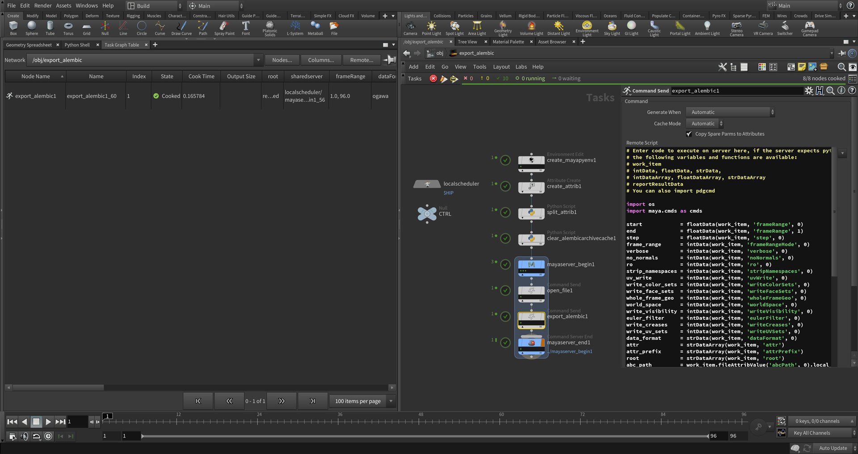The image size is (858, 454).
Task: Switch to Material Palette tab
Action: click(508, 42)
